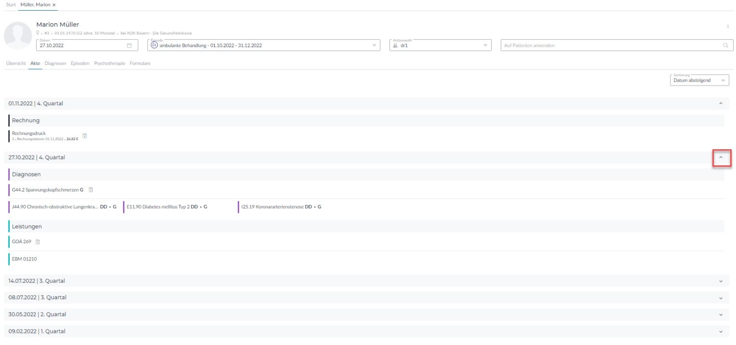Collapse the 01.11.2022 section
This screenshot has height=345, width=736.
click(721, 103)
